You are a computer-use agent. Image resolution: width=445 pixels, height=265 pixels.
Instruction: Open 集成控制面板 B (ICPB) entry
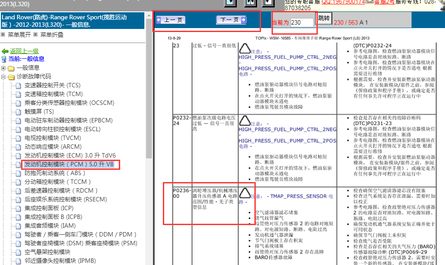click(x=53, y=217)
